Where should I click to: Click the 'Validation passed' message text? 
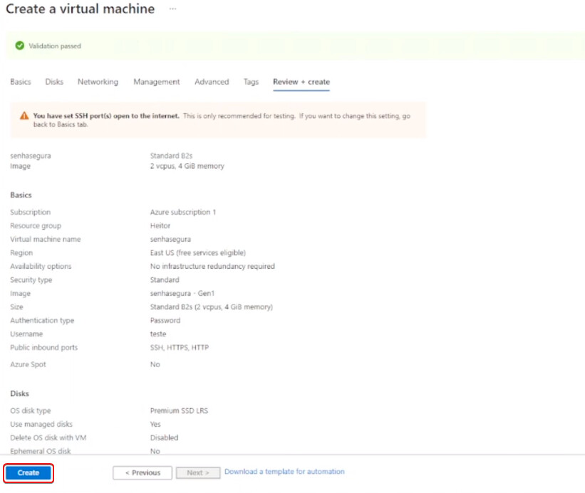click(55, 46)
